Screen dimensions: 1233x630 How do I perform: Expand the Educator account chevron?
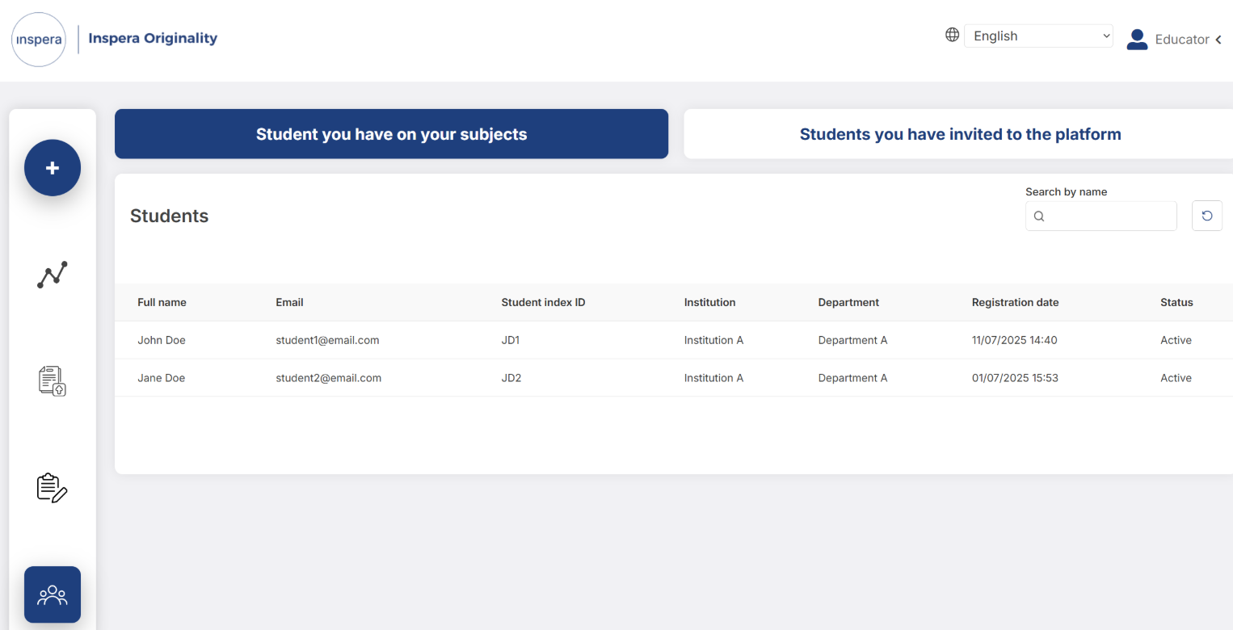(x=1218, y=40)
